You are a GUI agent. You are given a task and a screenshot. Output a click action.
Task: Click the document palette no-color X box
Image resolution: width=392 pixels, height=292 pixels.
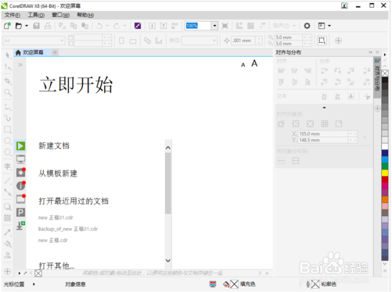pos(38,273)
